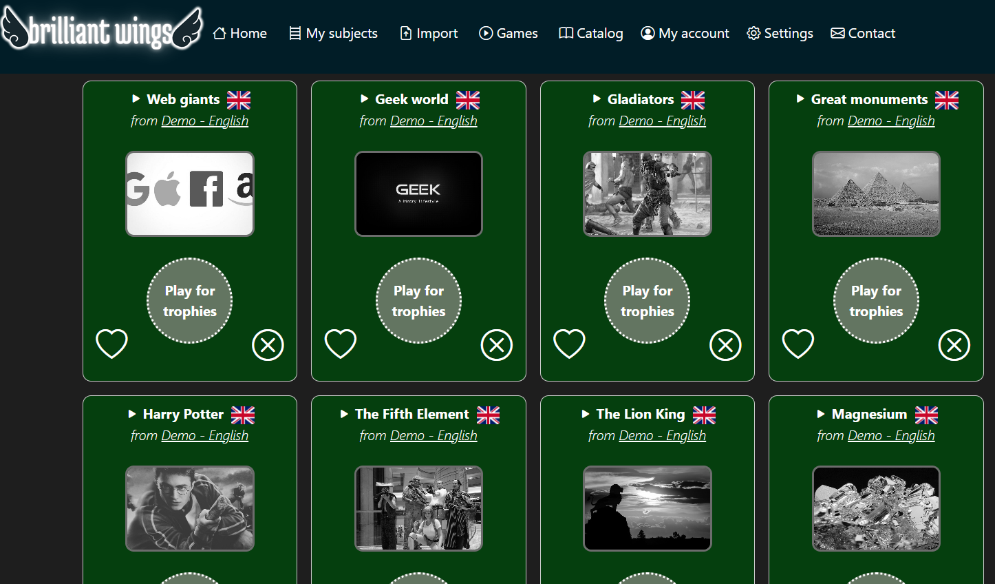Open the Import page
This screenshot has height=584, width=995.
429,33
